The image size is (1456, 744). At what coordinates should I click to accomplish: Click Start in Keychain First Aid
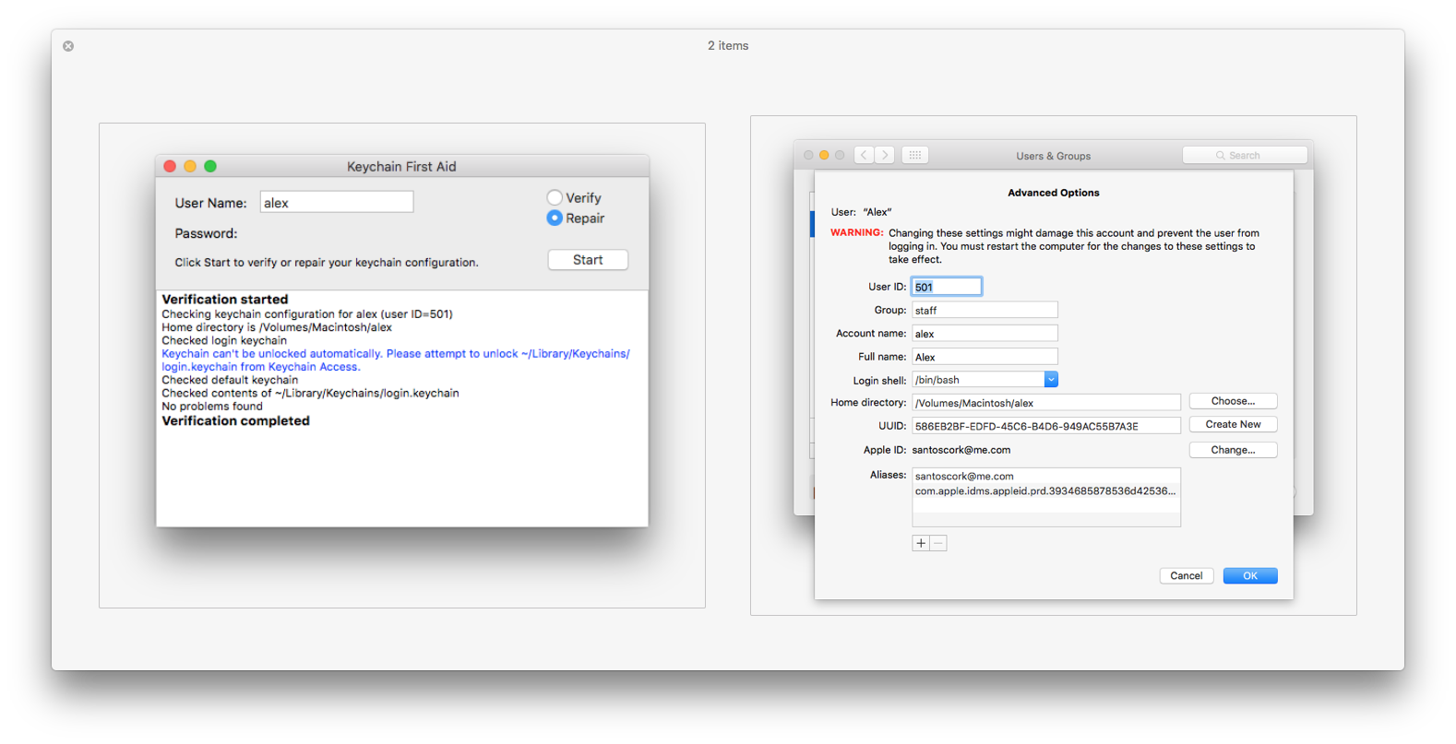click(588, 260)
